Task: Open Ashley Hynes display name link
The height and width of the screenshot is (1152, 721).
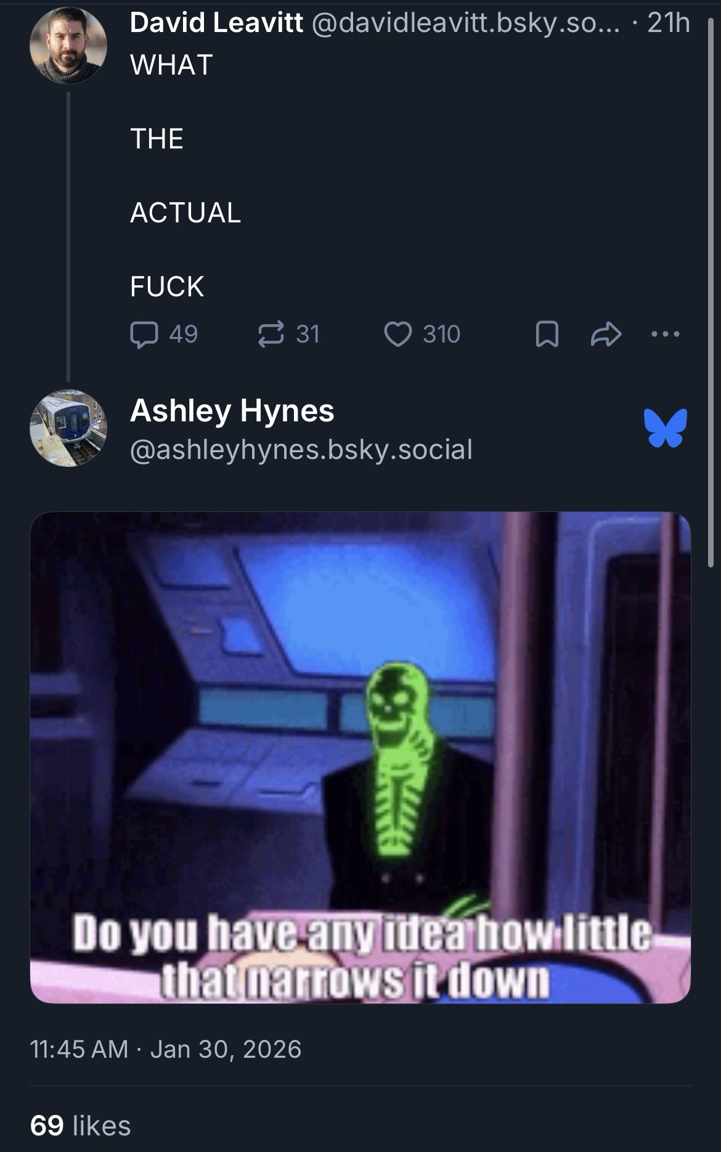Action: click(x=232, y=410)
